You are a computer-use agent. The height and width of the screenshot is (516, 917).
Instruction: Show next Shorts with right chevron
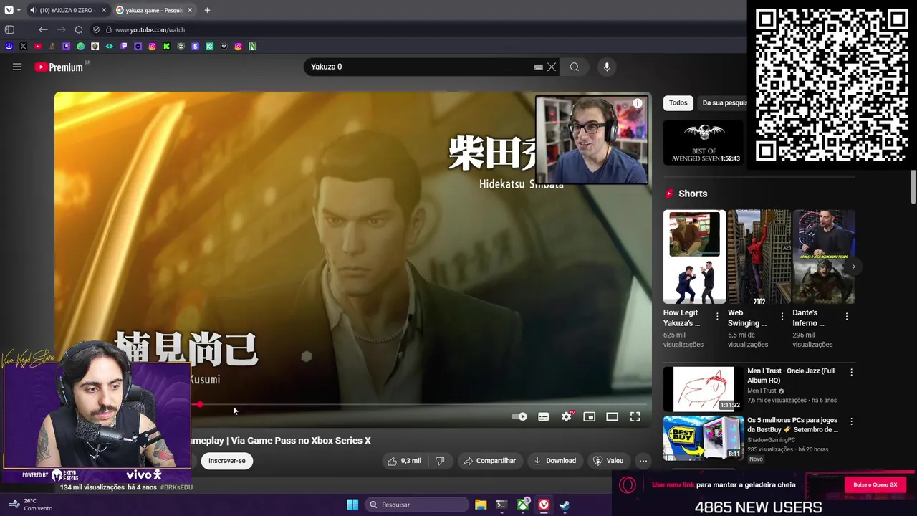[853, 267]
